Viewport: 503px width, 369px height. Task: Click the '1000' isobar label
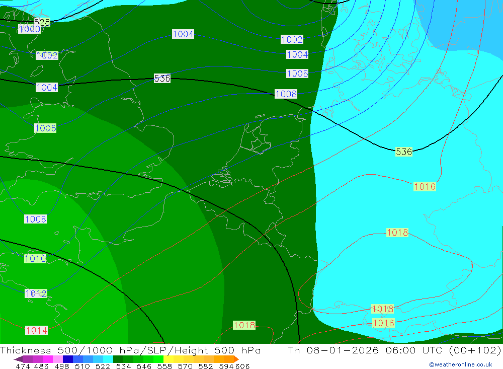(x=30, y=29)
